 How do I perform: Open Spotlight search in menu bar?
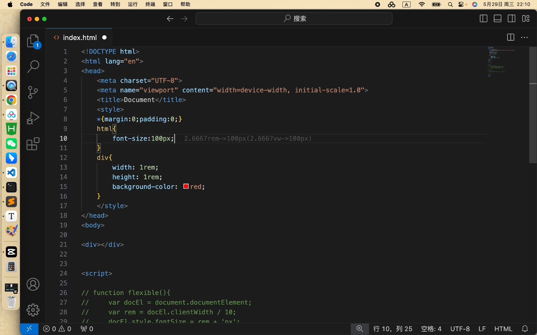coord(450,4)
